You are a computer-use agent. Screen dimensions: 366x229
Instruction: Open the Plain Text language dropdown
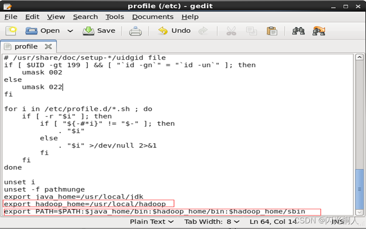point(152,221)
